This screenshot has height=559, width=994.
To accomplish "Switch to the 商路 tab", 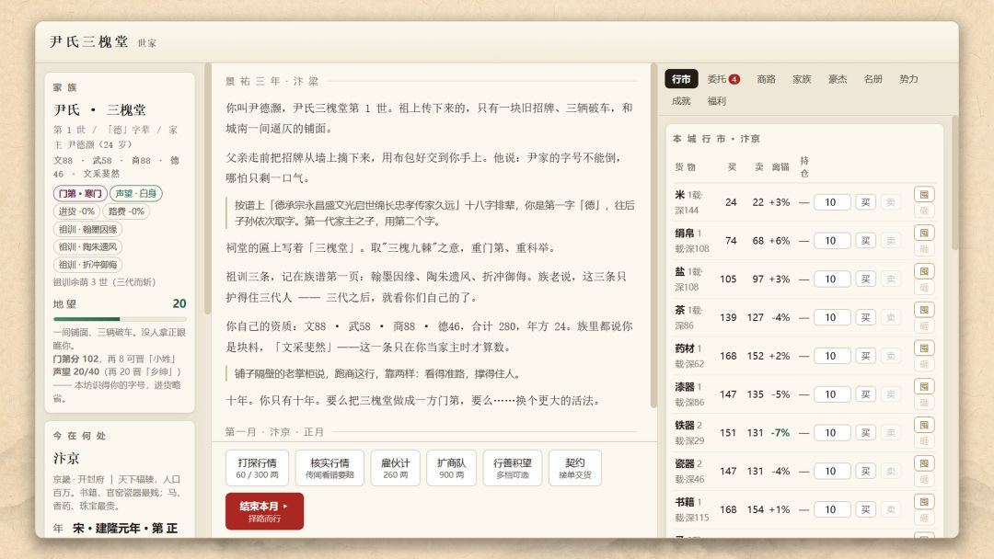I will (x=767, y=79).
